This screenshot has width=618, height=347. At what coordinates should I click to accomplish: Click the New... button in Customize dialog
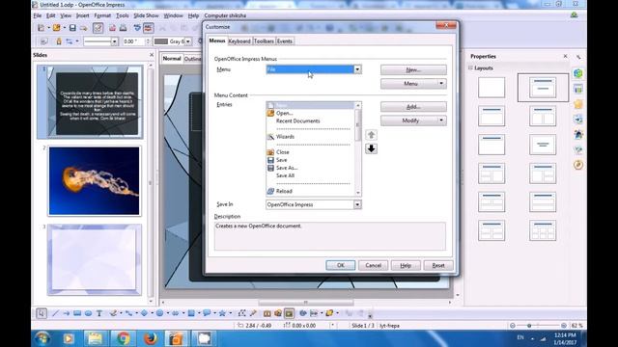coord(413,69)
